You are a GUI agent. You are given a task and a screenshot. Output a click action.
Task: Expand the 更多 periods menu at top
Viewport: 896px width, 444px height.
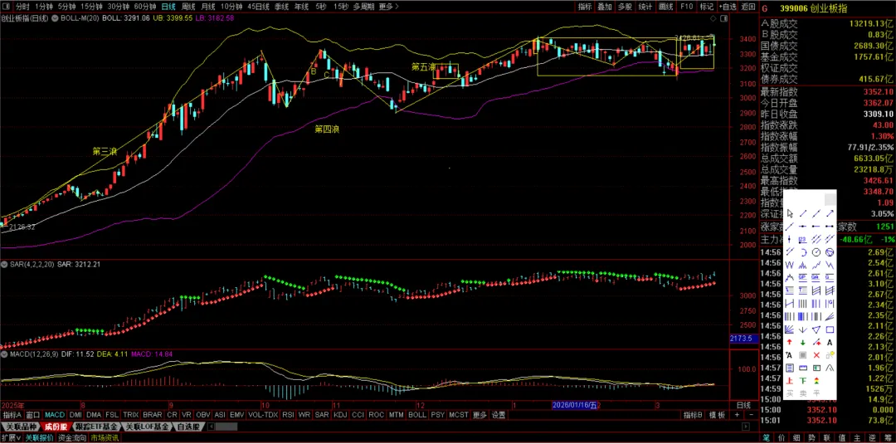389,7
